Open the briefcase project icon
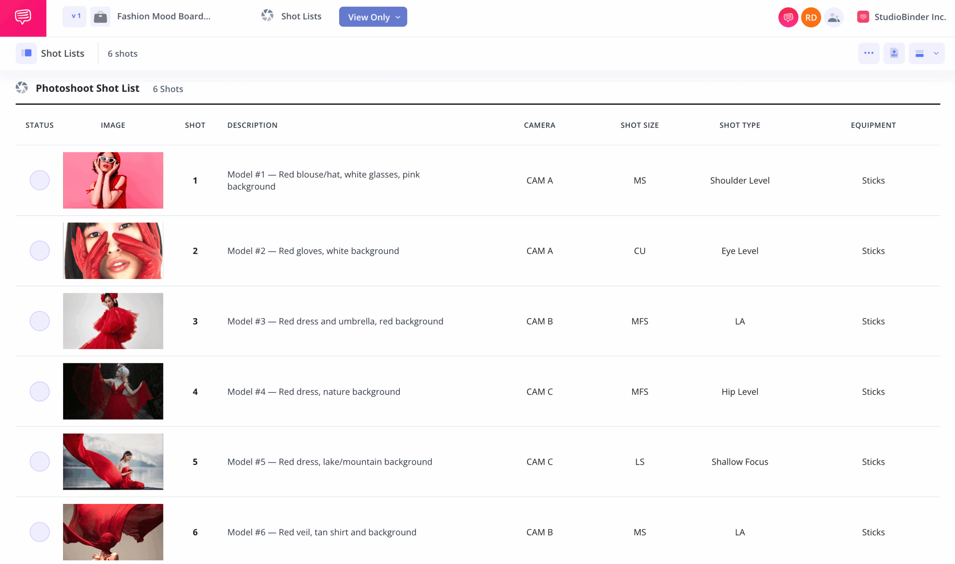This screenshot has width=955, height=564. pyautogui.click(x=100, y=17)
